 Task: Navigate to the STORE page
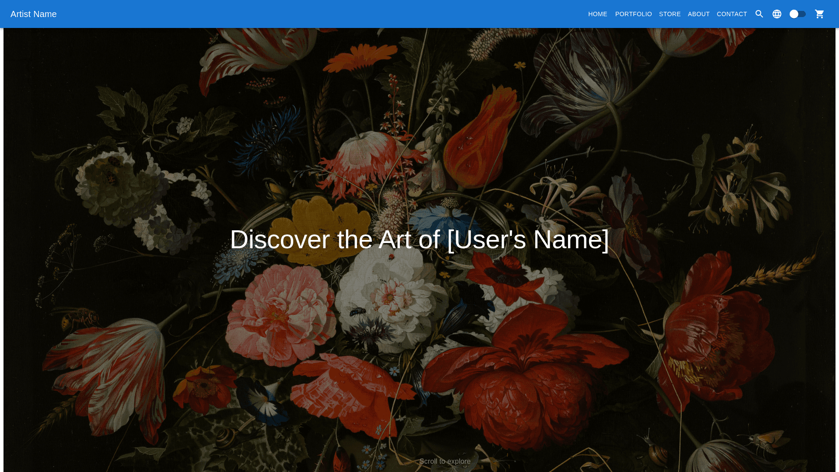pos(669,14)
